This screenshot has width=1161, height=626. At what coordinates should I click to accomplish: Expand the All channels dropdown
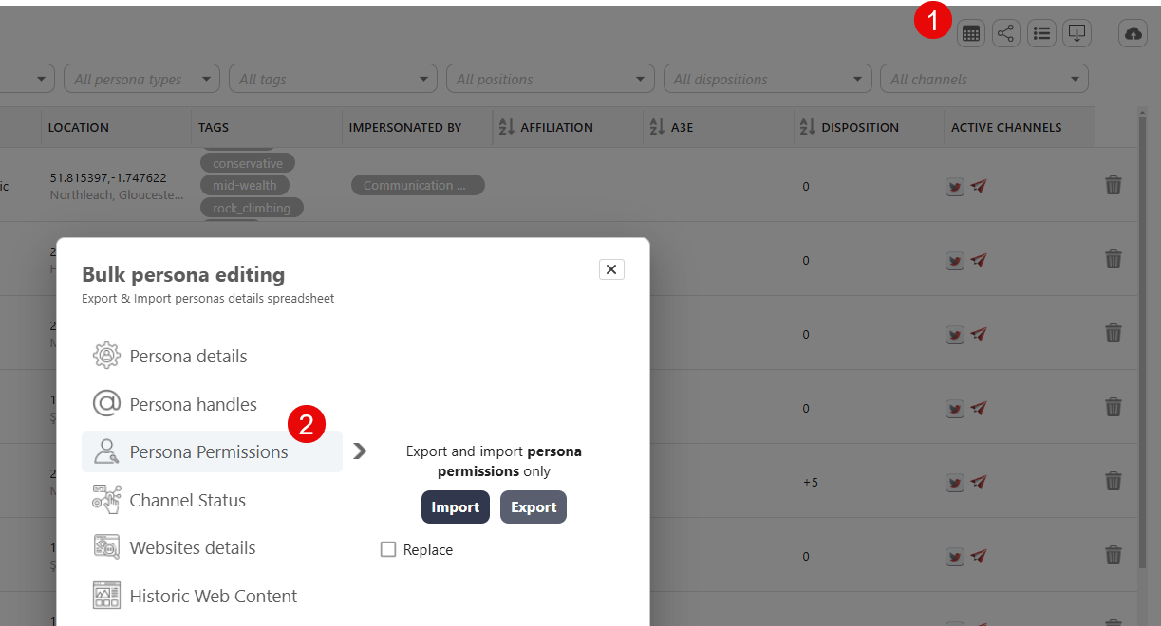point(983,80)
